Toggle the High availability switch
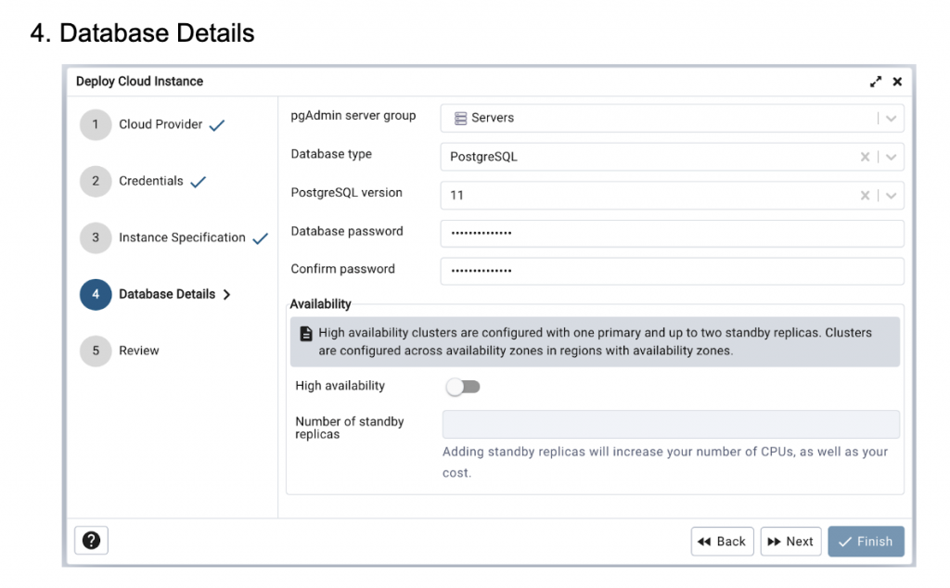950x588 pixels. click(x=462, y=386)
